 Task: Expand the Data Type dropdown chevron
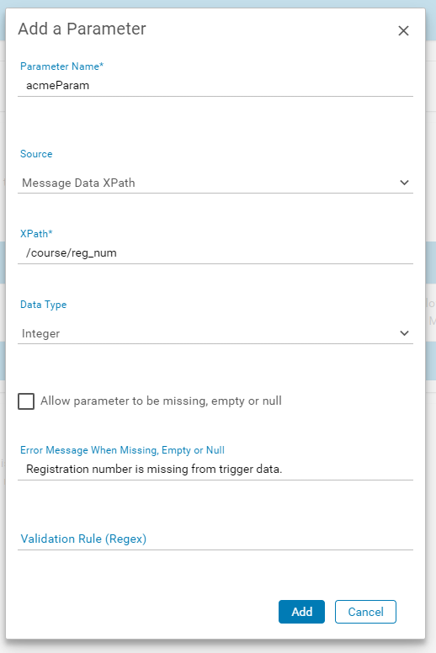[x=404, y=333]
